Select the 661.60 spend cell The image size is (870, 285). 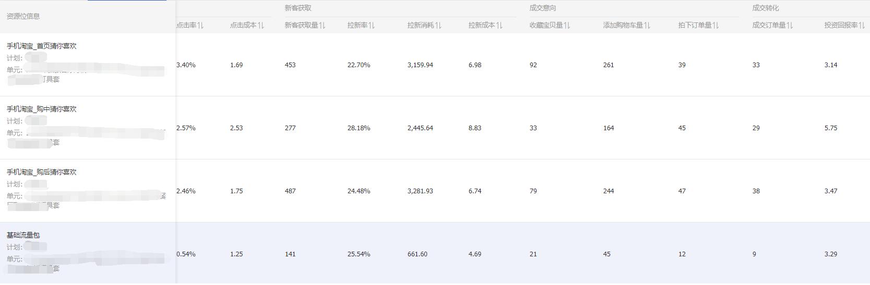418,254
